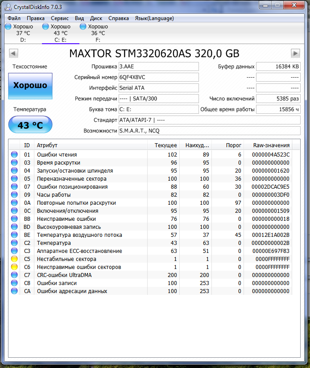Click the Прошивка field 3.AAE
The height and width of the screenshot is (368, 310).
159,66
